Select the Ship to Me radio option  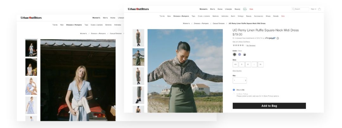pos(234,90)
